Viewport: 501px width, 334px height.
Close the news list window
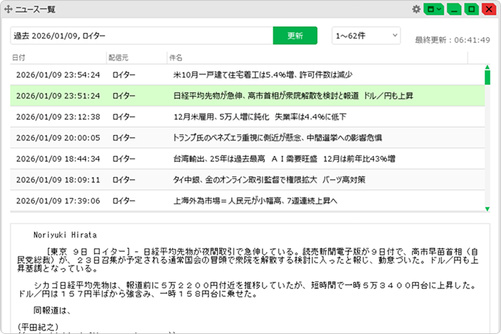click(x=489, y=9)
